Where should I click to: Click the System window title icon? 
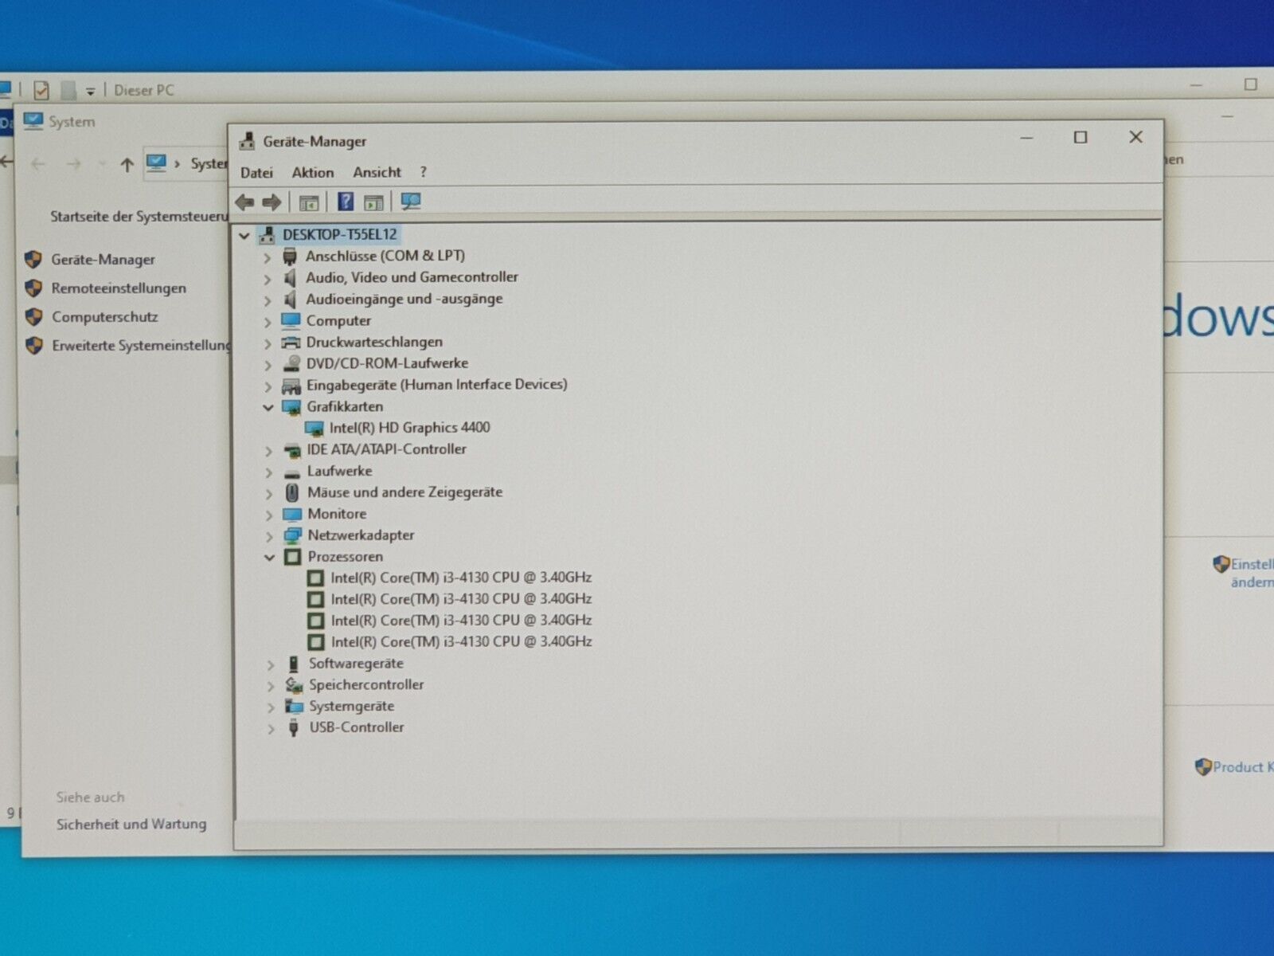coord(33,121)
